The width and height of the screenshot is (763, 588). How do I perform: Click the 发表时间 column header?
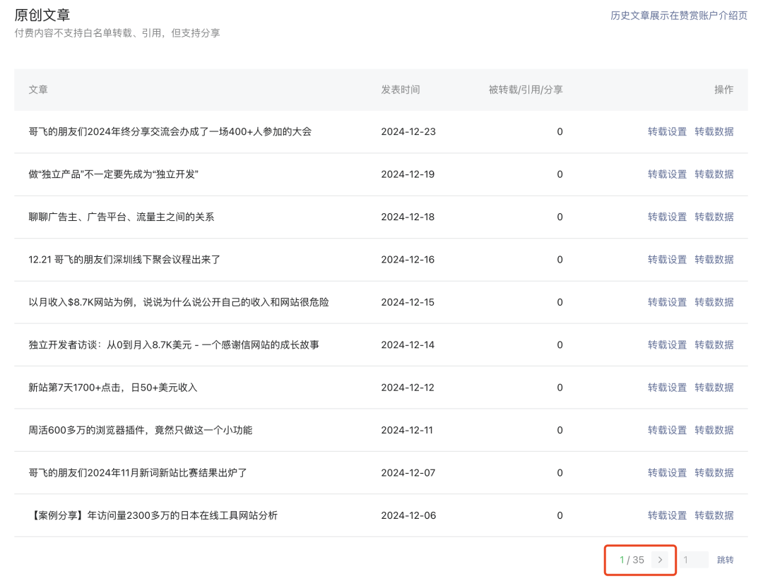401,90
